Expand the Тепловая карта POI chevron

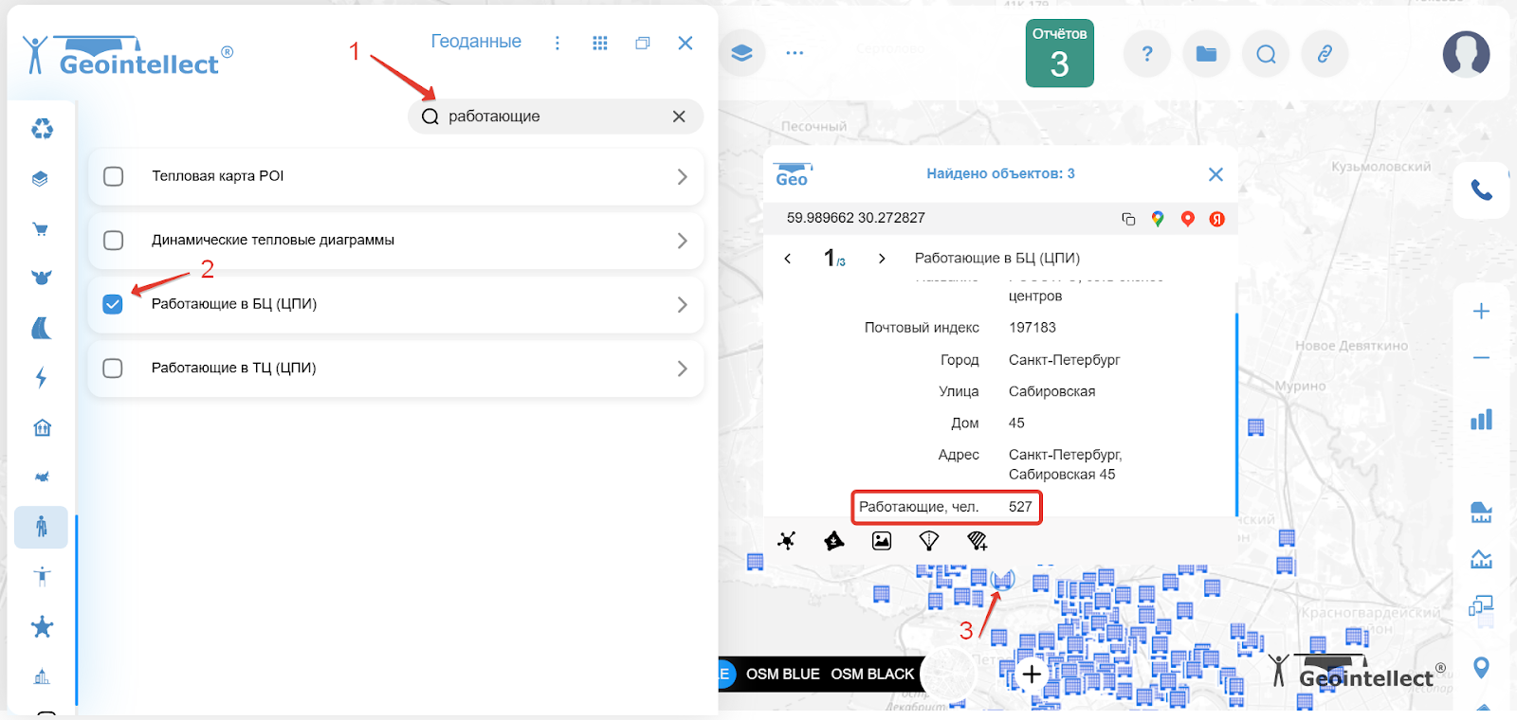tap(682, 176)
